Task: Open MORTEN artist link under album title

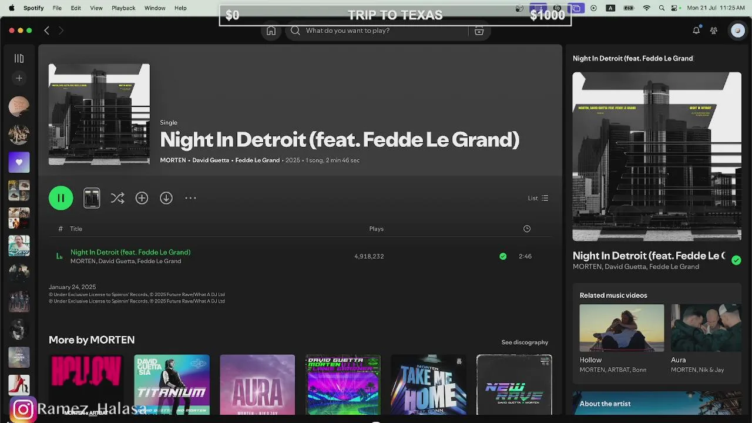Action: tap(173, 160)
